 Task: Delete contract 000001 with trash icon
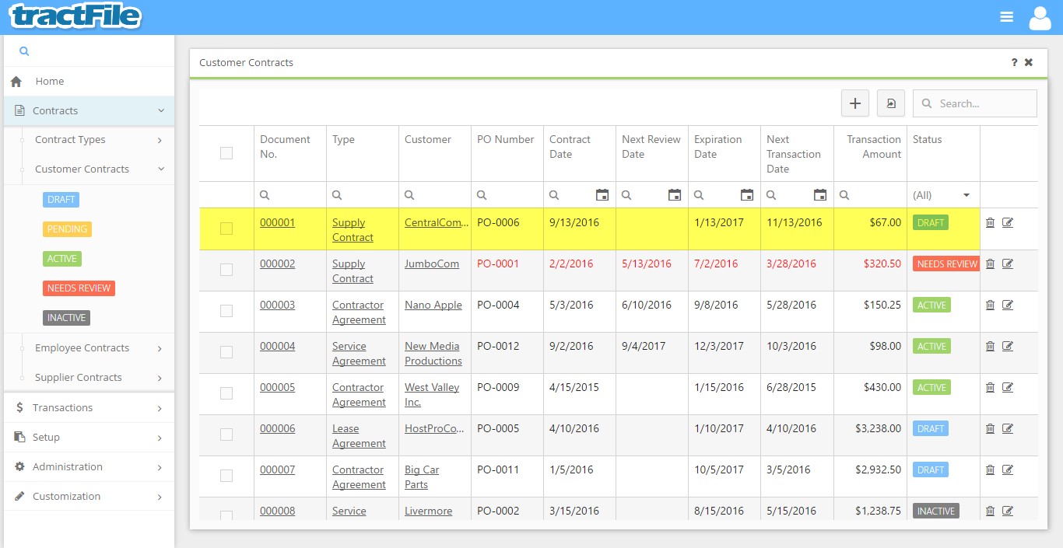(x=990, y=222)
